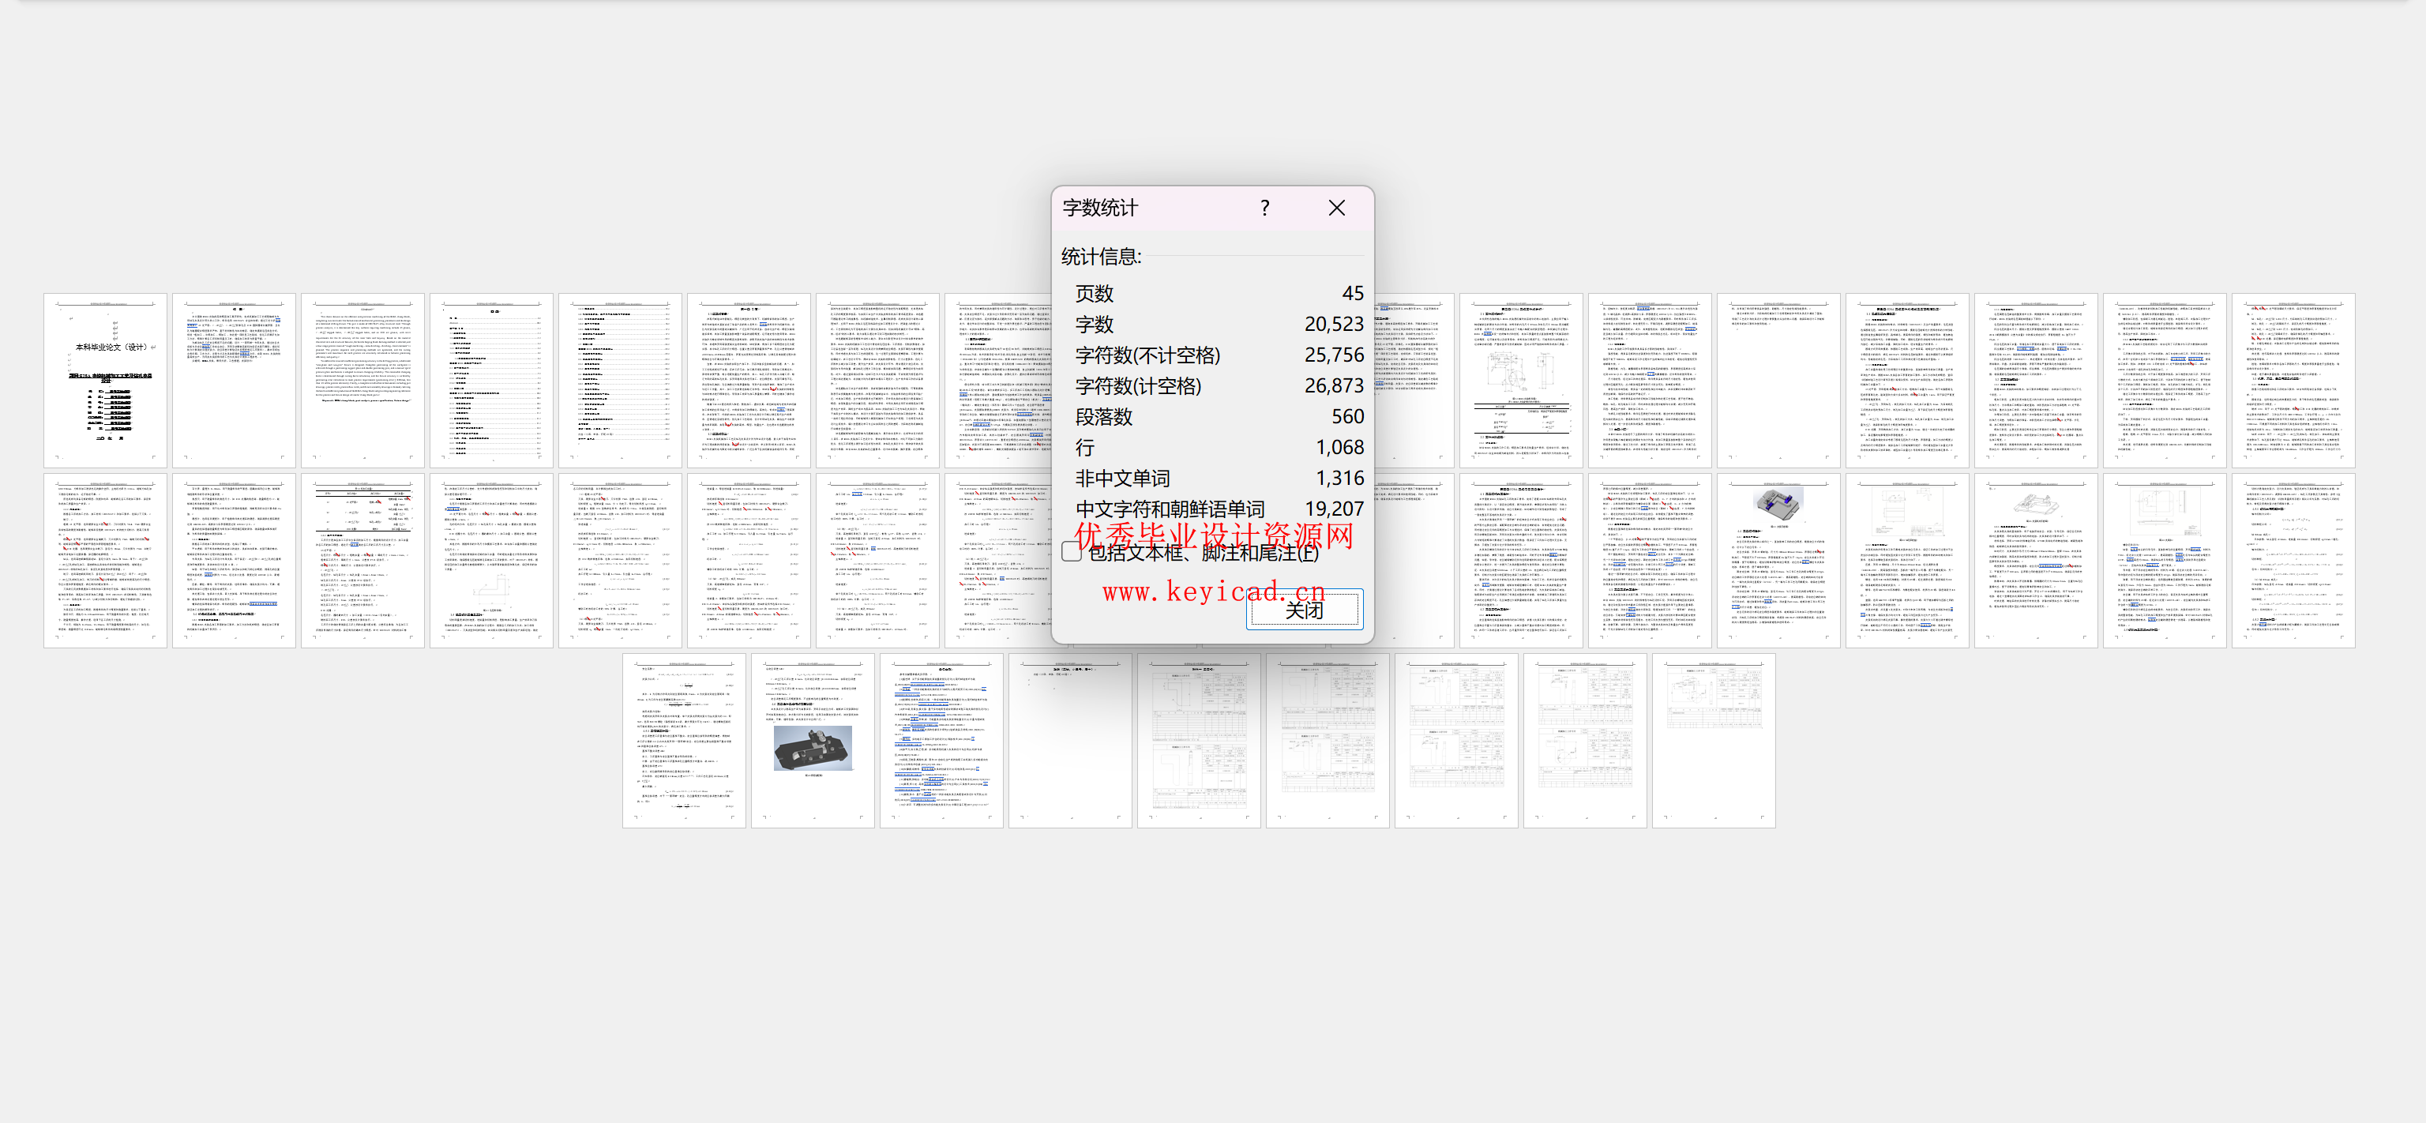
Task: Open the last page thumbnail in third row
Action: 1714,741
